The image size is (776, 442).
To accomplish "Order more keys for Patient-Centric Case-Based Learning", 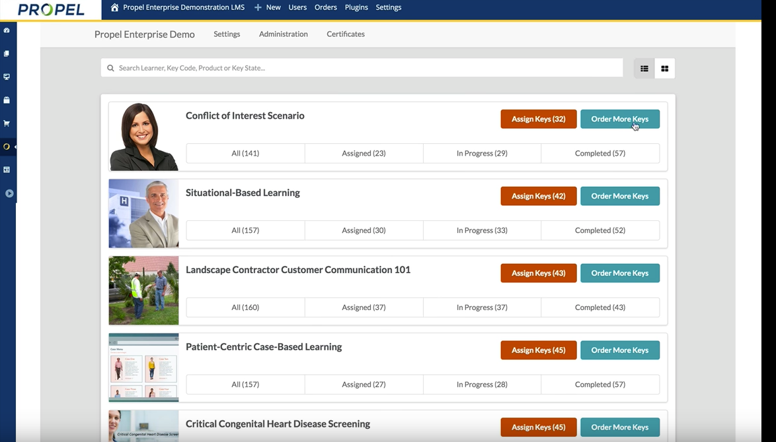I will [x=619, y=350].
